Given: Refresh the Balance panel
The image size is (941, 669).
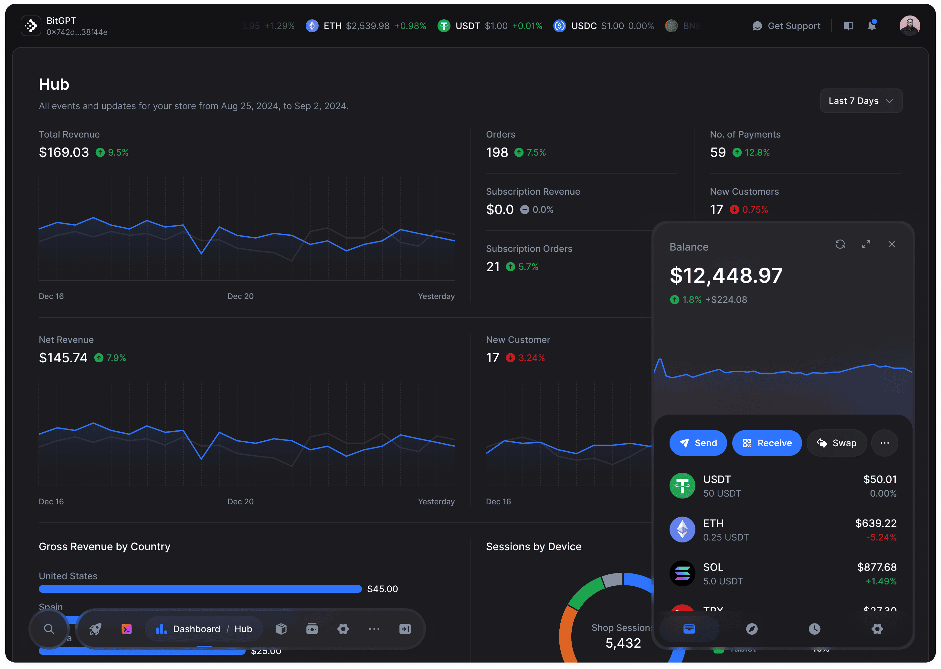Looking at the screenshot, I should point(840,244).
